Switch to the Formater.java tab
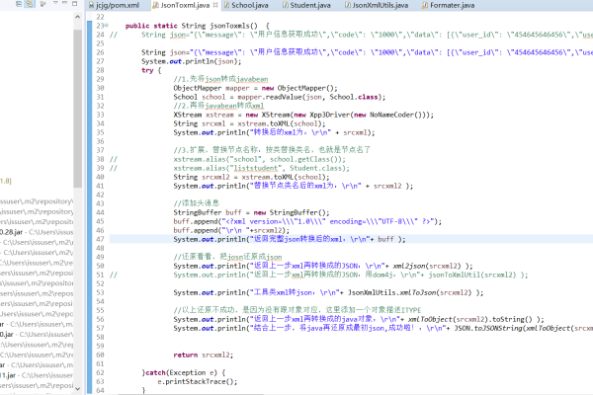This screenshot has height=395, width=593. pyautogui.click(x=448, y=5)
